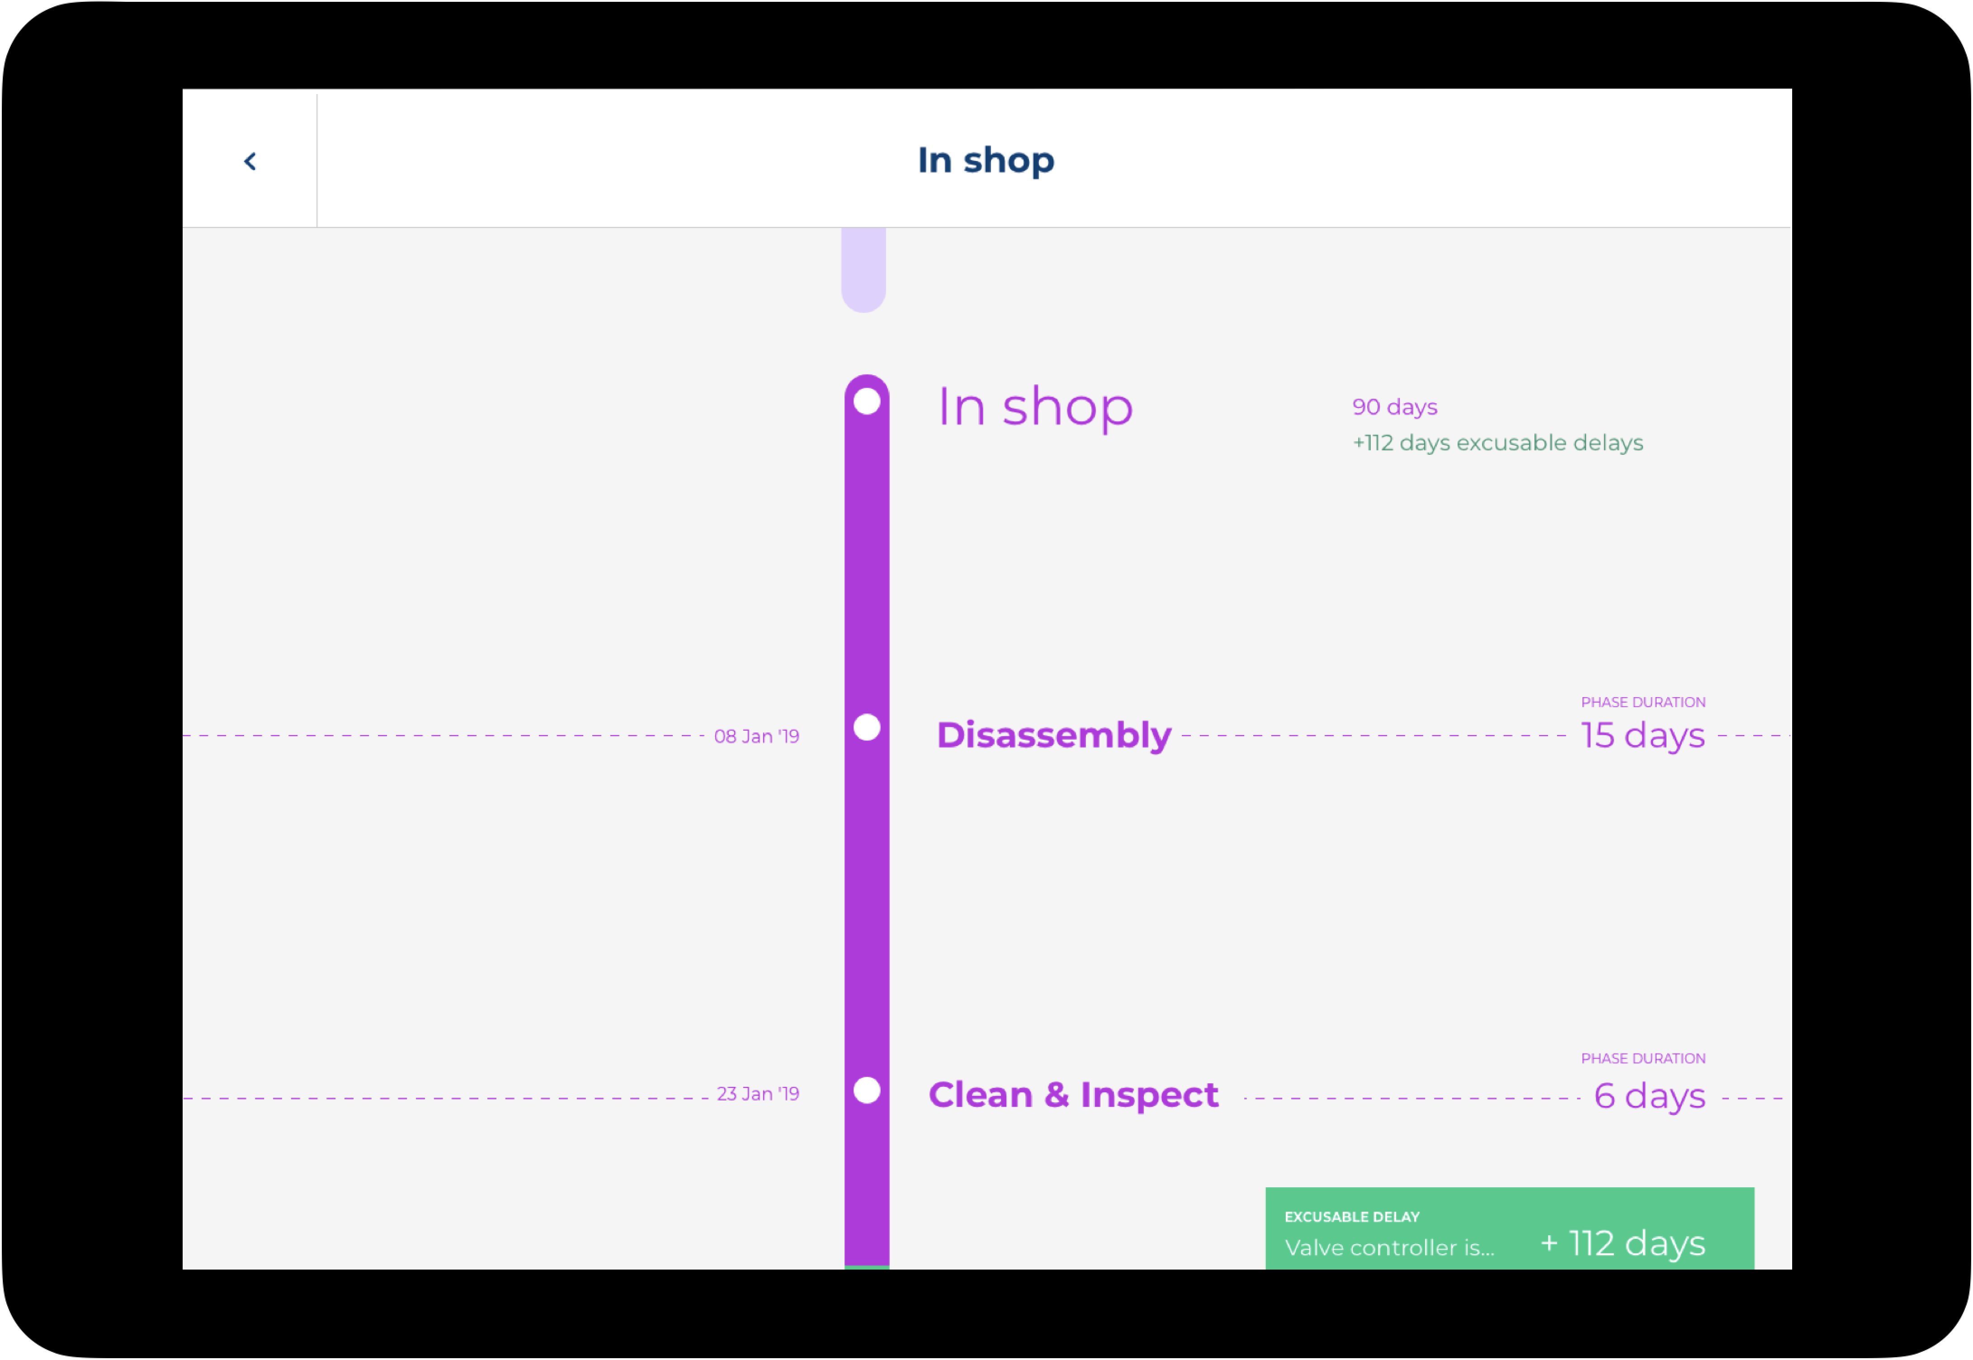Click PHASE DURATION label above 15 days
1973x1360 pixels.
[x=1643, y=703]
